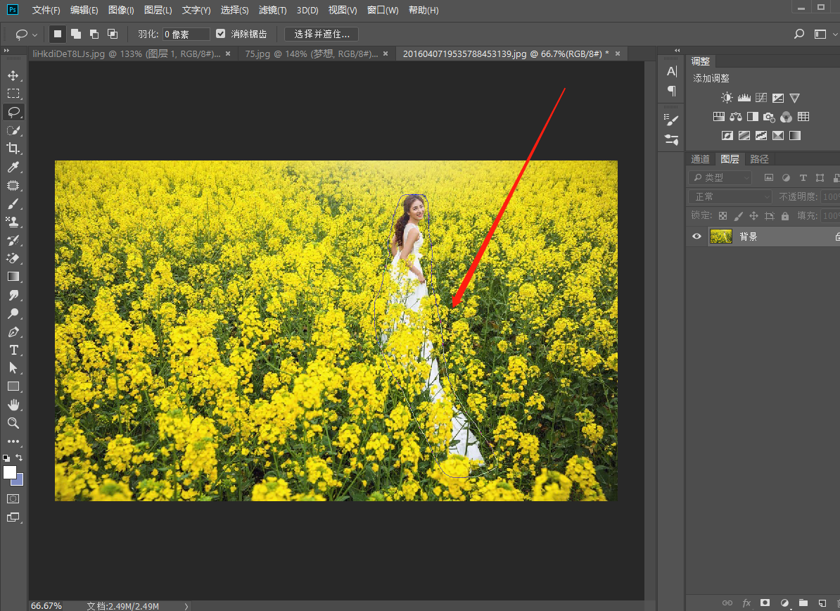
Task: Select the Clone Stamp tool
Action: point(13,222)
